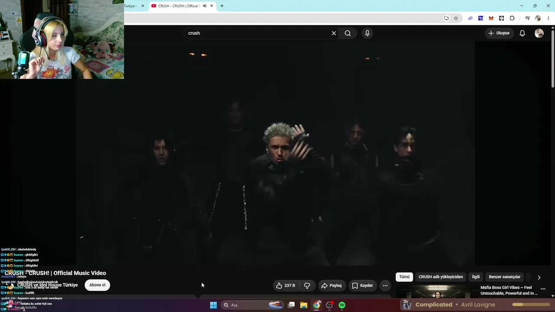
Task: Bookmark this page with the star icon
Action: [456, 18]
